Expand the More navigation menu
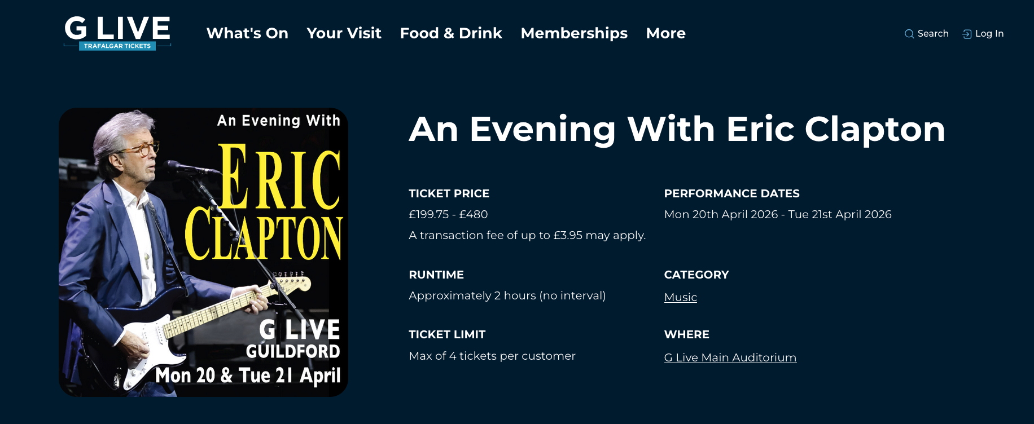 tap(665, 33)
